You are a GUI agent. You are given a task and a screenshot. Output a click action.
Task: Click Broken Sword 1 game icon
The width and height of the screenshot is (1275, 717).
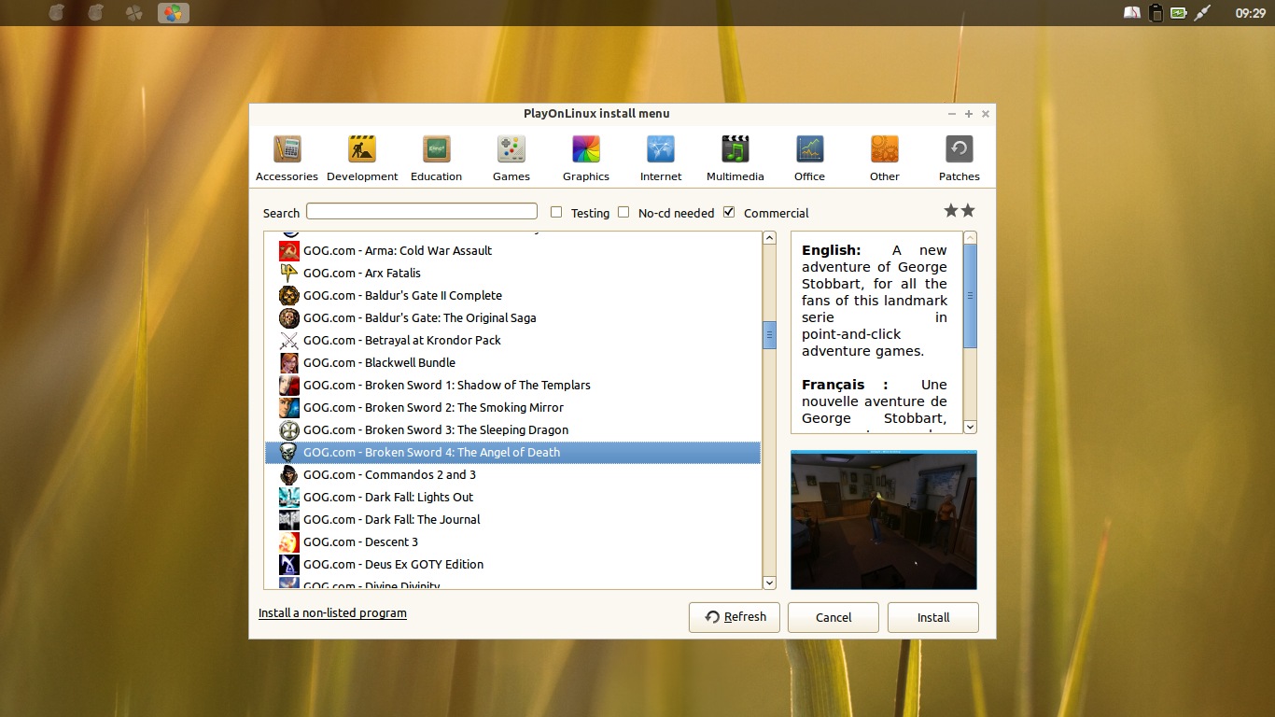289,385
